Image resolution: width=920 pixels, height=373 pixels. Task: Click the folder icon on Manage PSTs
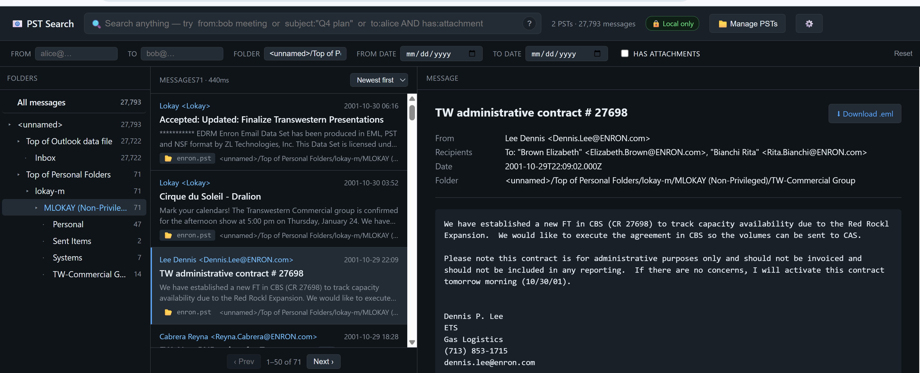click(722, 24)
